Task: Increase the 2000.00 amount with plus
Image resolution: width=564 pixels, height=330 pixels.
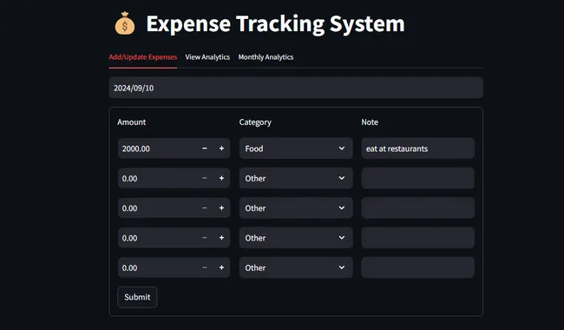Action: (x=221, y=148)
